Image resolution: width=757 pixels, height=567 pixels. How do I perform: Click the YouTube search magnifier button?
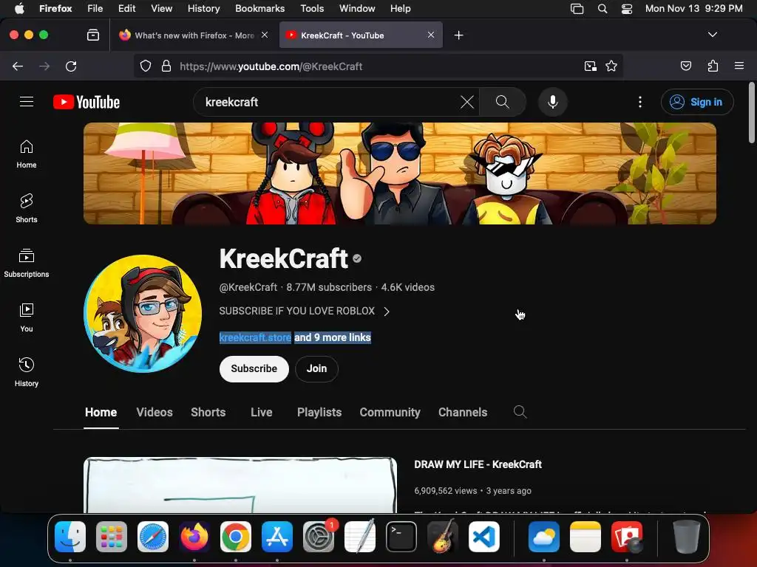tap(503, 102)
